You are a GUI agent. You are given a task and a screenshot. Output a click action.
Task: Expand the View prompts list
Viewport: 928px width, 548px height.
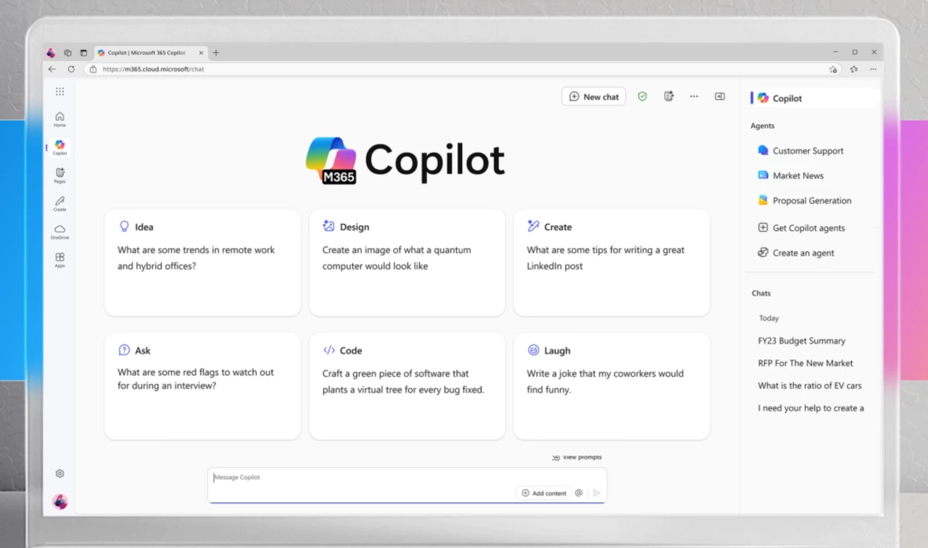(x=577, y=457)
